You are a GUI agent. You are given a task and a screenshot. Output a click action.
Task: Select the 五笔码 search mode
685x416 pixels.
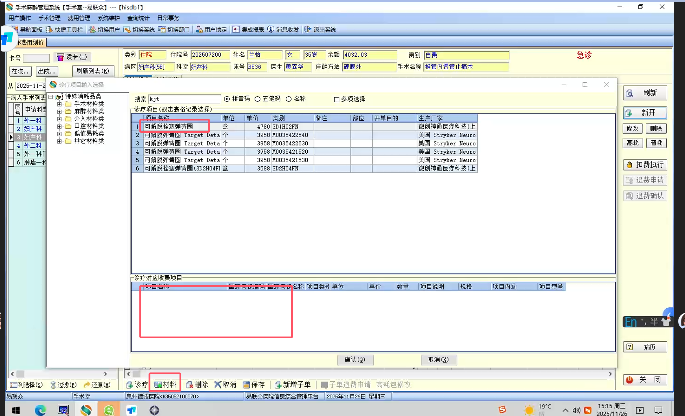tap(257, 99)
